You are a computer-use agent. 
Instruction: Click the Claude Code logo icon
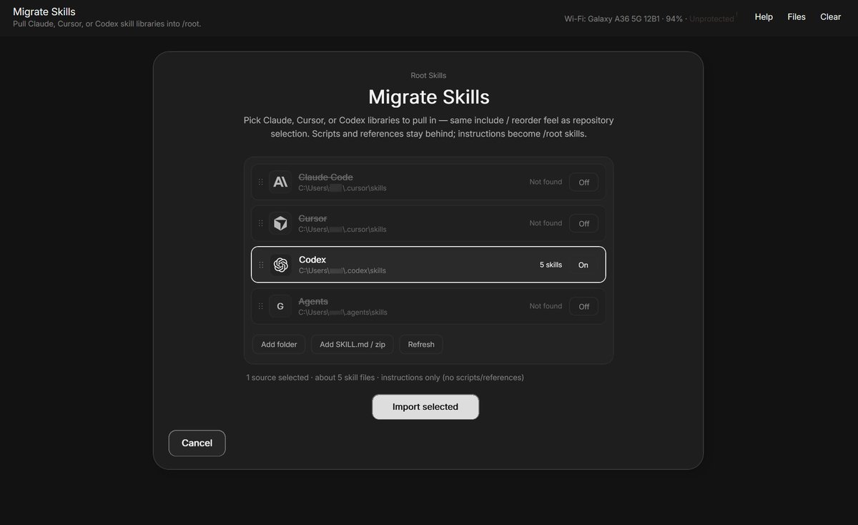280,182
